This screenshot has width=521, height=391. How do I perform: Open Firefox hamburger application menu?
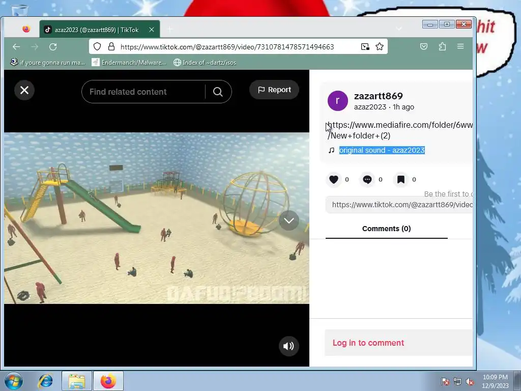point(460,46)
